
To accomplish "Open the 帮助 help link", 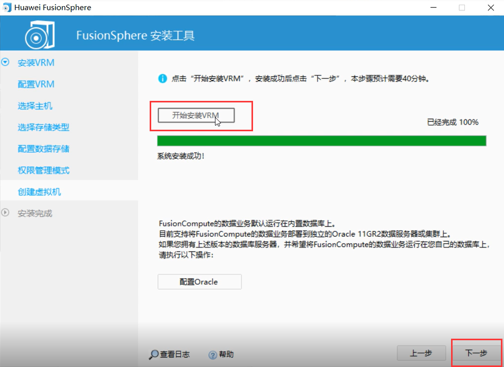I will (x=226, y=355).
